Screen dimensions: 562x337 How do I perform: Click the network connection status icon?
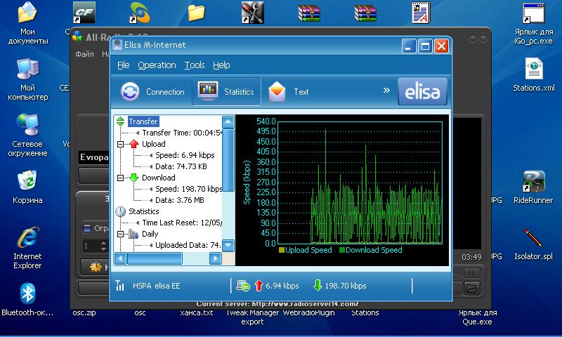[x=243, y=286]
